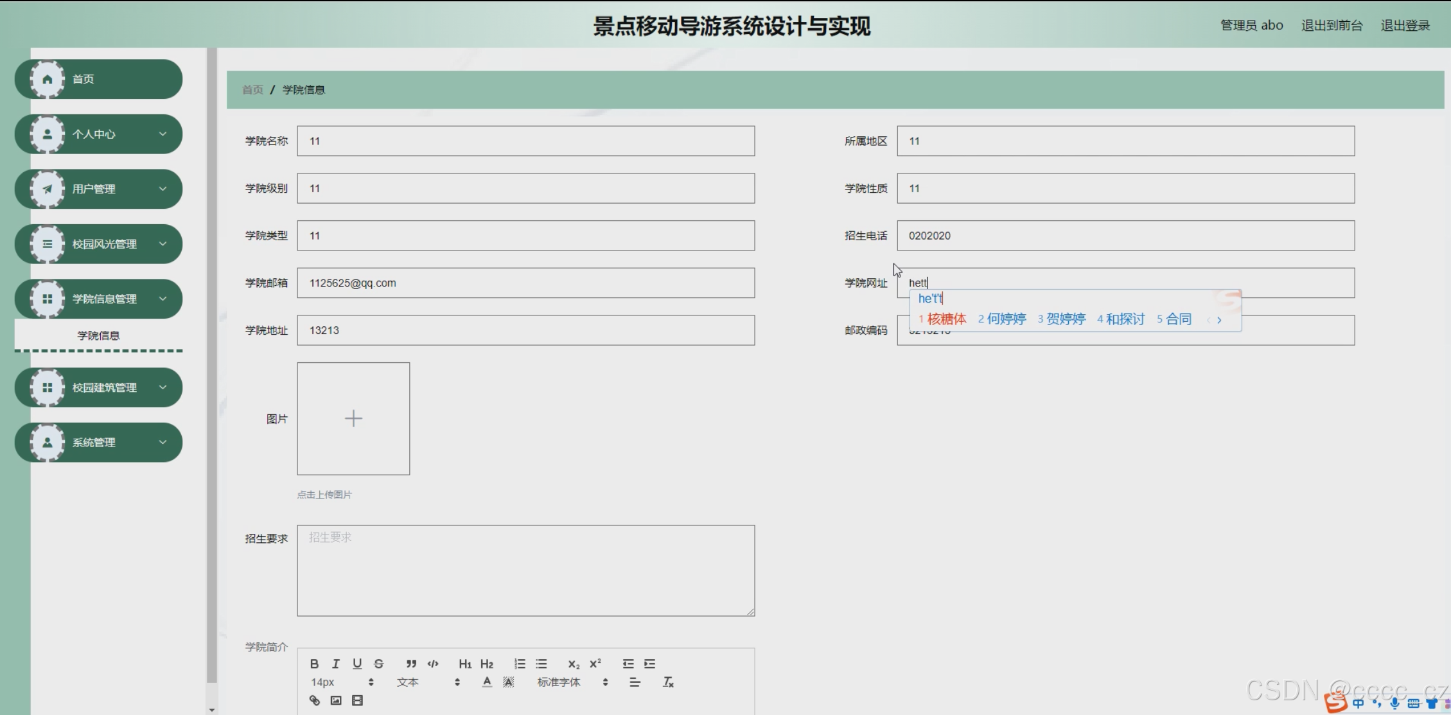Clear text formatting in editor

tap(668, 682)
